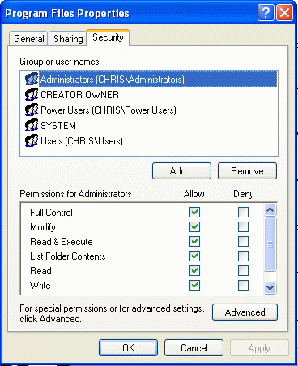Viewport: 298px width, 366px height.
Task: Switch to the General tab
Action: (29, 39)
